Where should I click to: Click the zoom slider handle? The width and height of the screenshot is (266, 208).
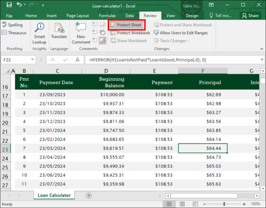tap(224, 204)
